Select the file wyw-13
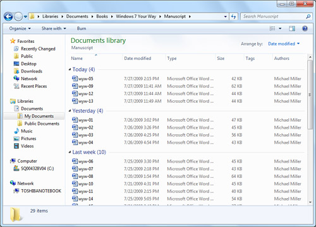This screenshot has width=316, height=227. pos(86,101)
